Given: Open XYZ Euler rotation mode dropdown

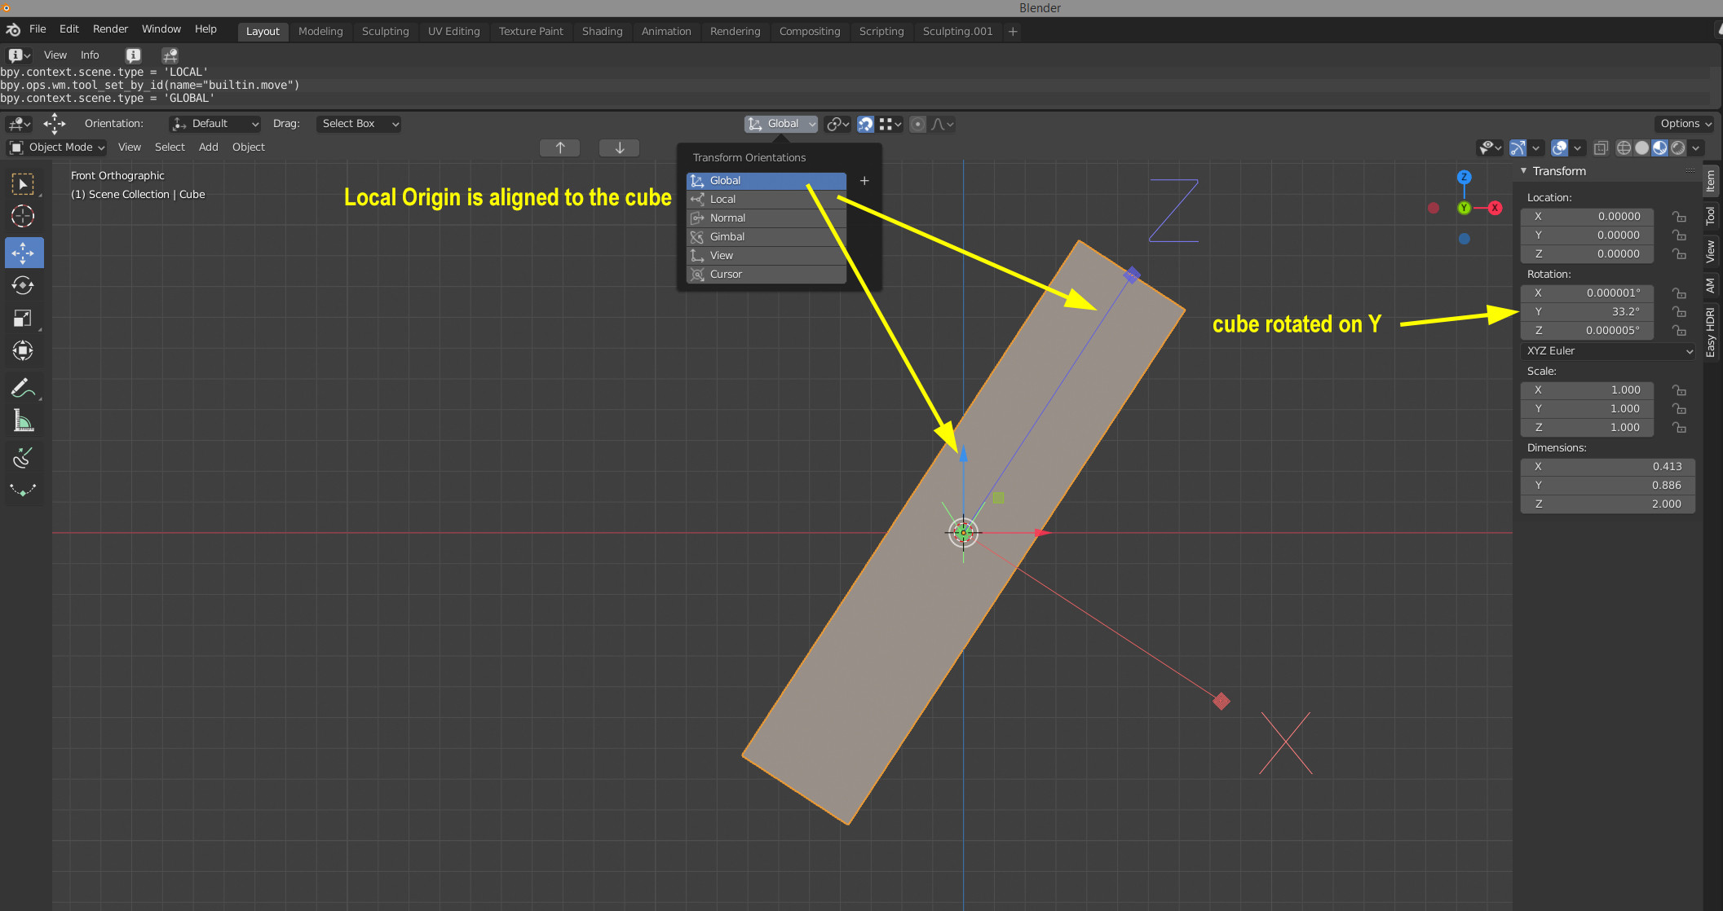Looking at the screenshot, I should coord(1608,351).
